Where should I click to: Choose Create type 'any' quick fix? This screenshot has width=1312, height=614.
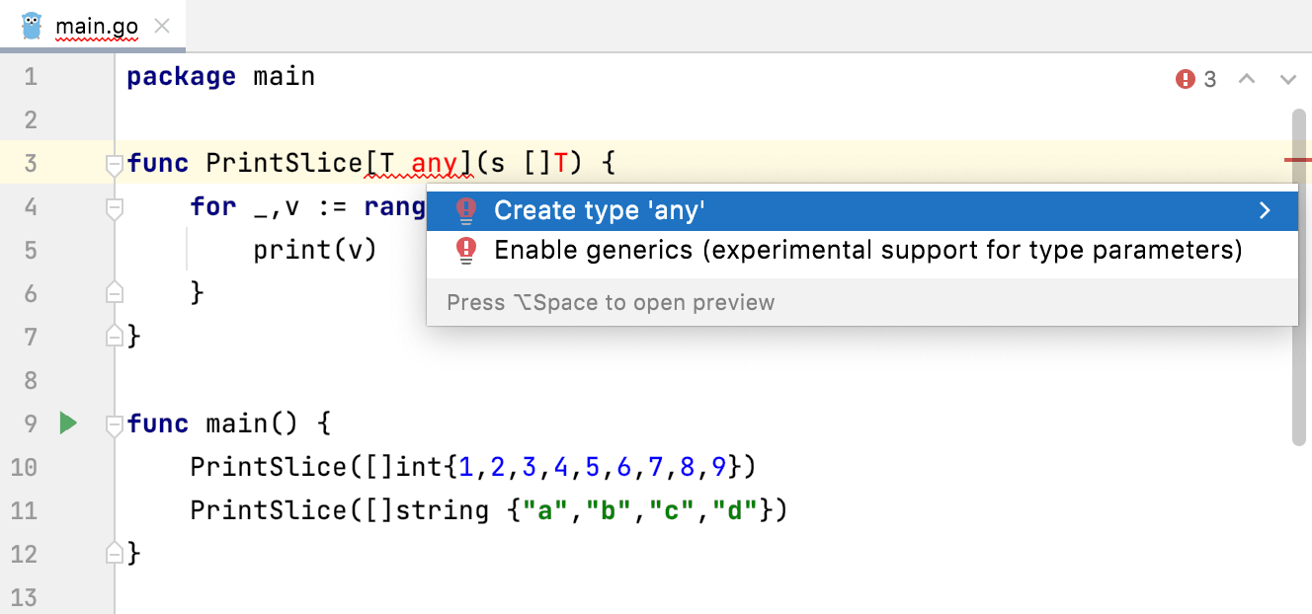861,210
